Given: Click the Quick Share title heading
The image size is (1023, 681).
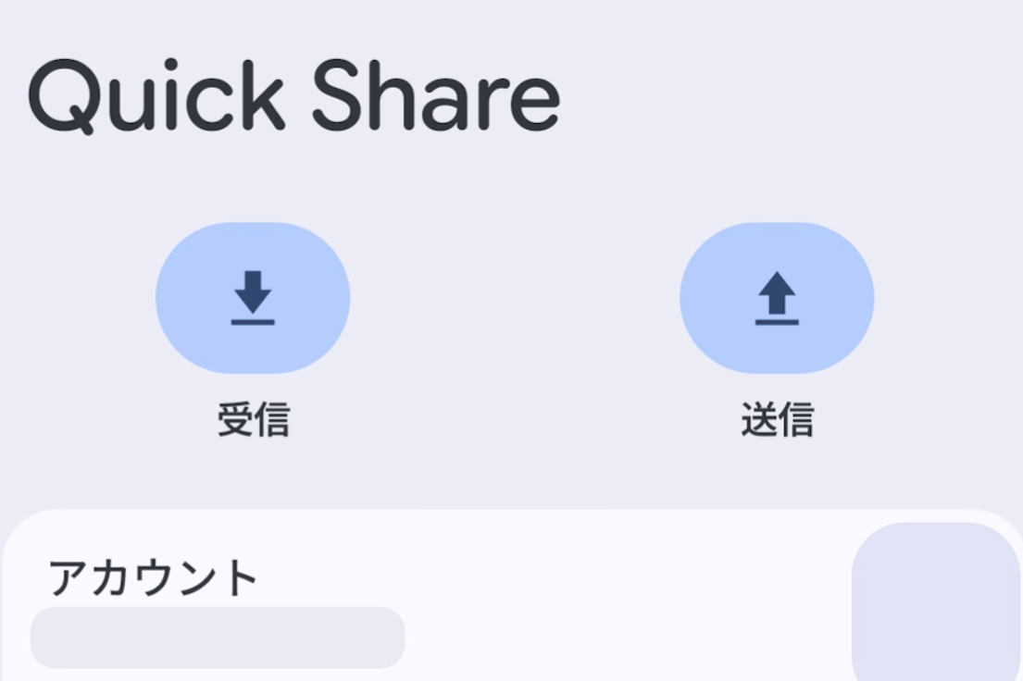Looking at the screenshot, I should pos(293,97).
